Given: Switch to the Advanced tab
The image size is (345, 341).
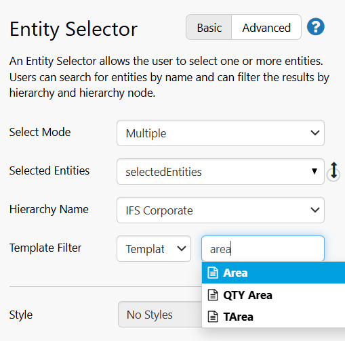Looking at the screenshot, I should pyautogui.click(x=266, y=27).
